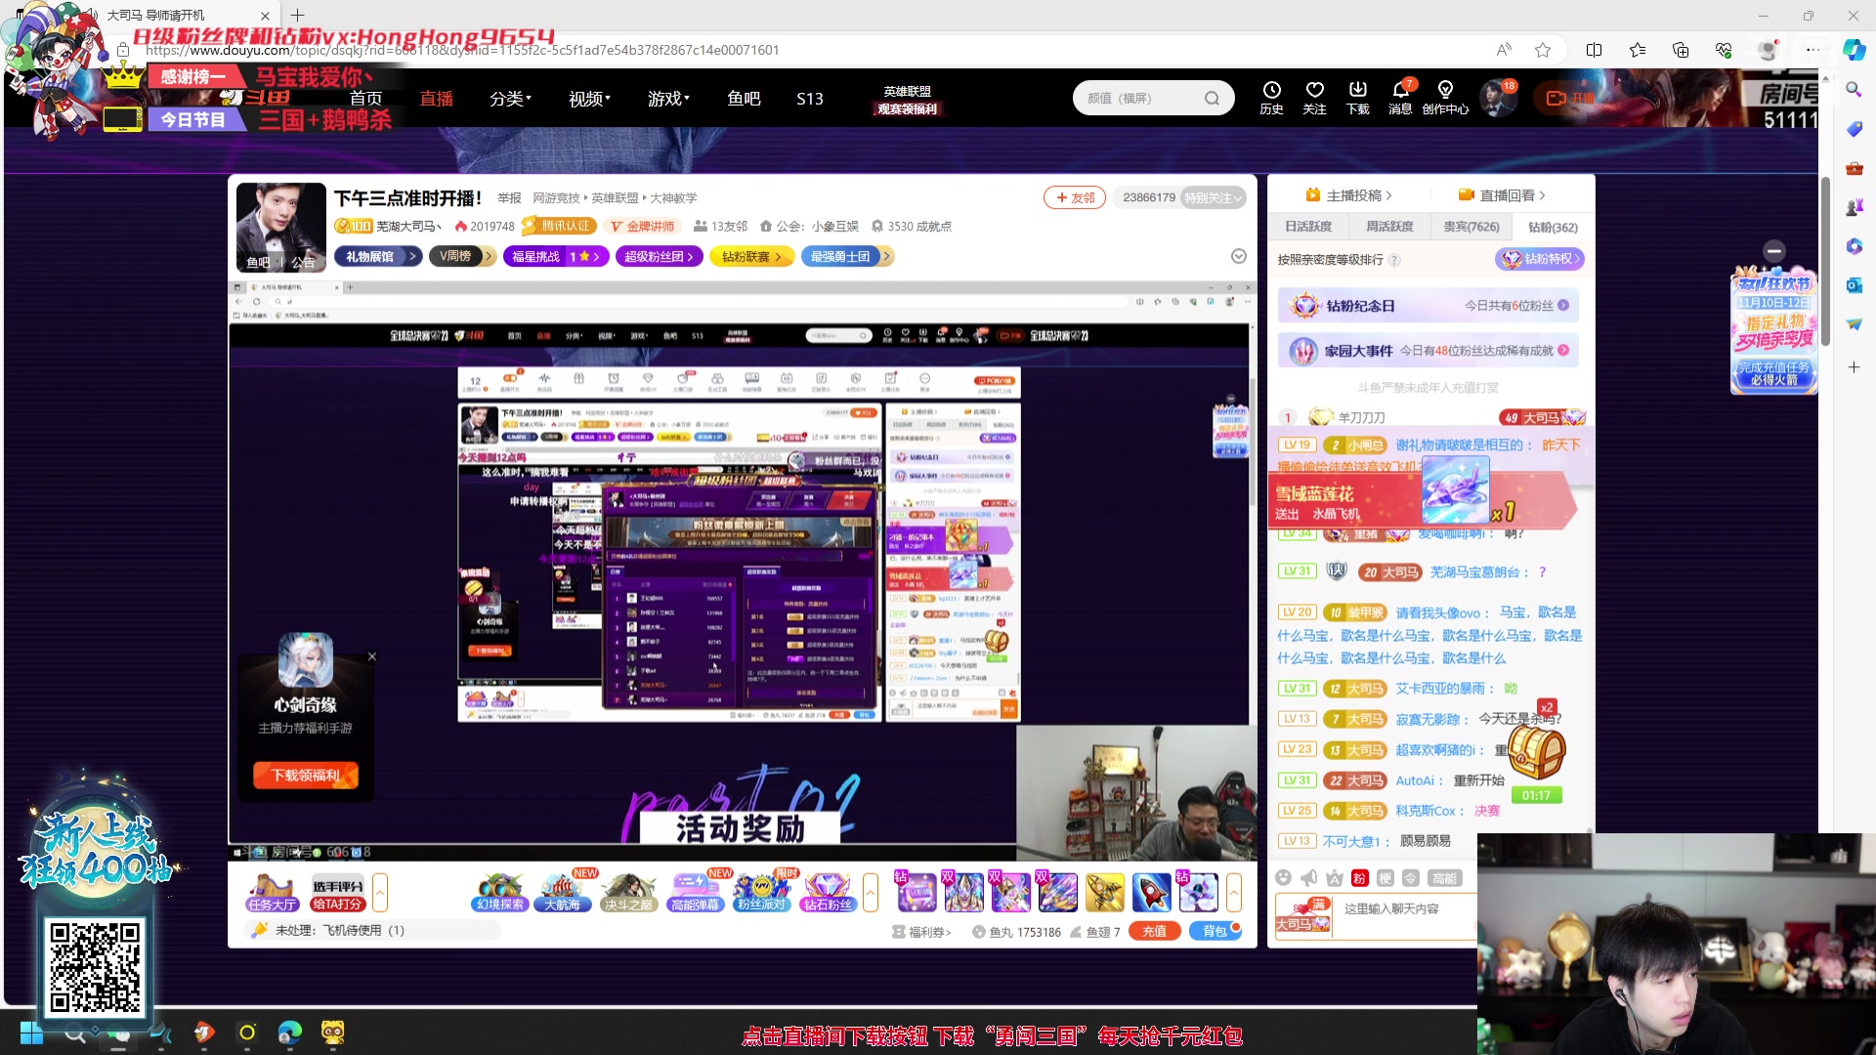The image size is (1876, 1055).
Task: Click the 充值 recharge button
Action: coord(1154,931)
